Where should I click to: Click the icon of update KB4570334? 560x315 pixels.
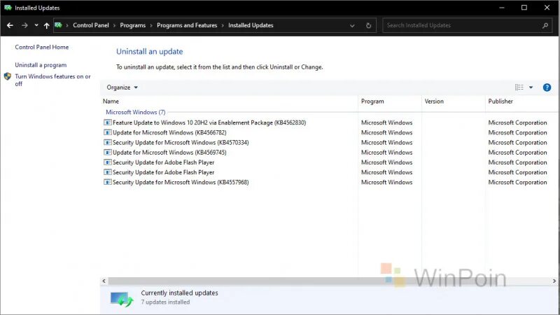pyautogui.click(x=108, y=143)
